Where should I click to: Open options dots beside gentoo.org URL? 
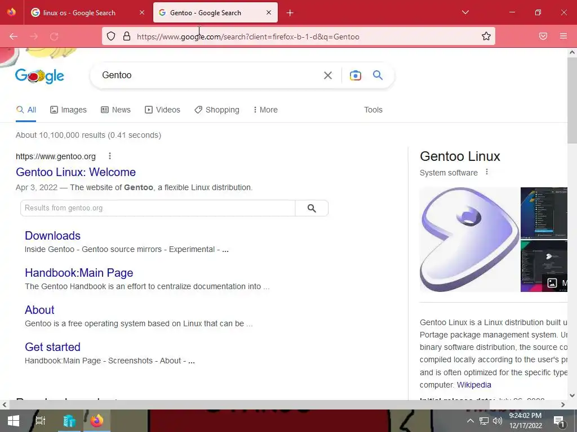tap(110, 156)
